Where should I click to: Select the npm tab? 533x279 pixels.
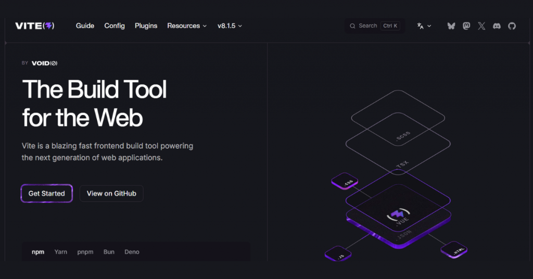[x=38, y=252]
